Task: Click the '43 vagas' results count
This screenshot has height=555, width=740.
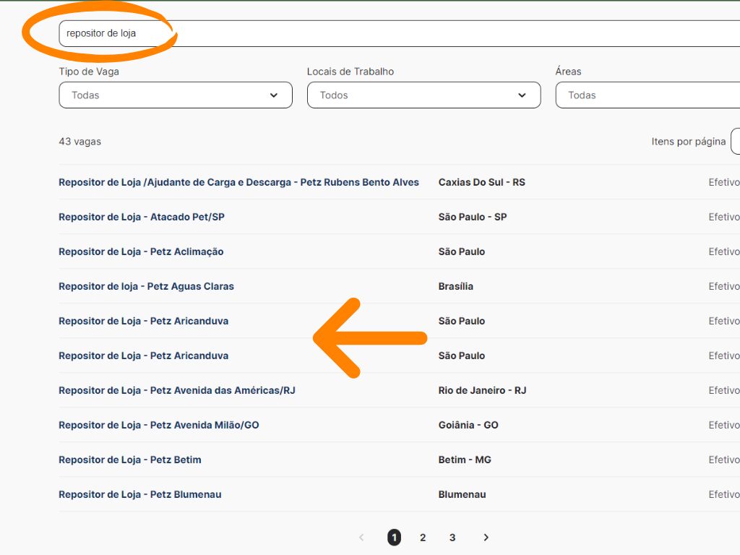Action: (79, 142)
